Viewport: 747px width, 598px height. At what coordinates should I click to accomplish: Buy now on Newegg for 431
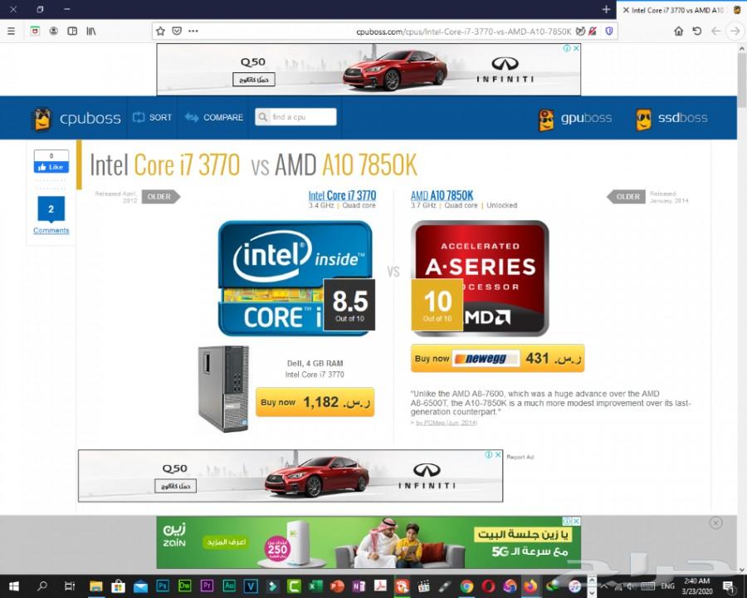497,358
